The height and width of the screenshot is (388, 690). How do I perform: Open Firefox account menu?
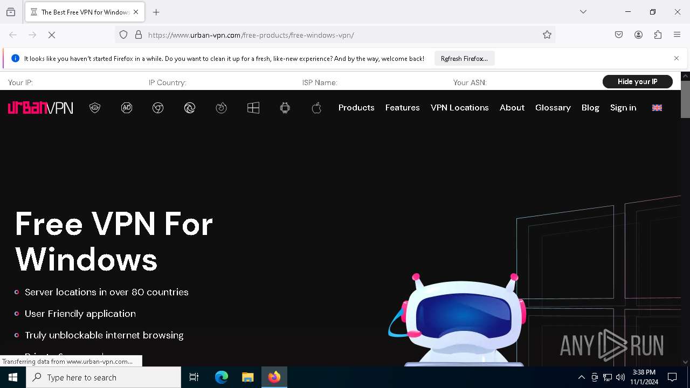[638, 35]
